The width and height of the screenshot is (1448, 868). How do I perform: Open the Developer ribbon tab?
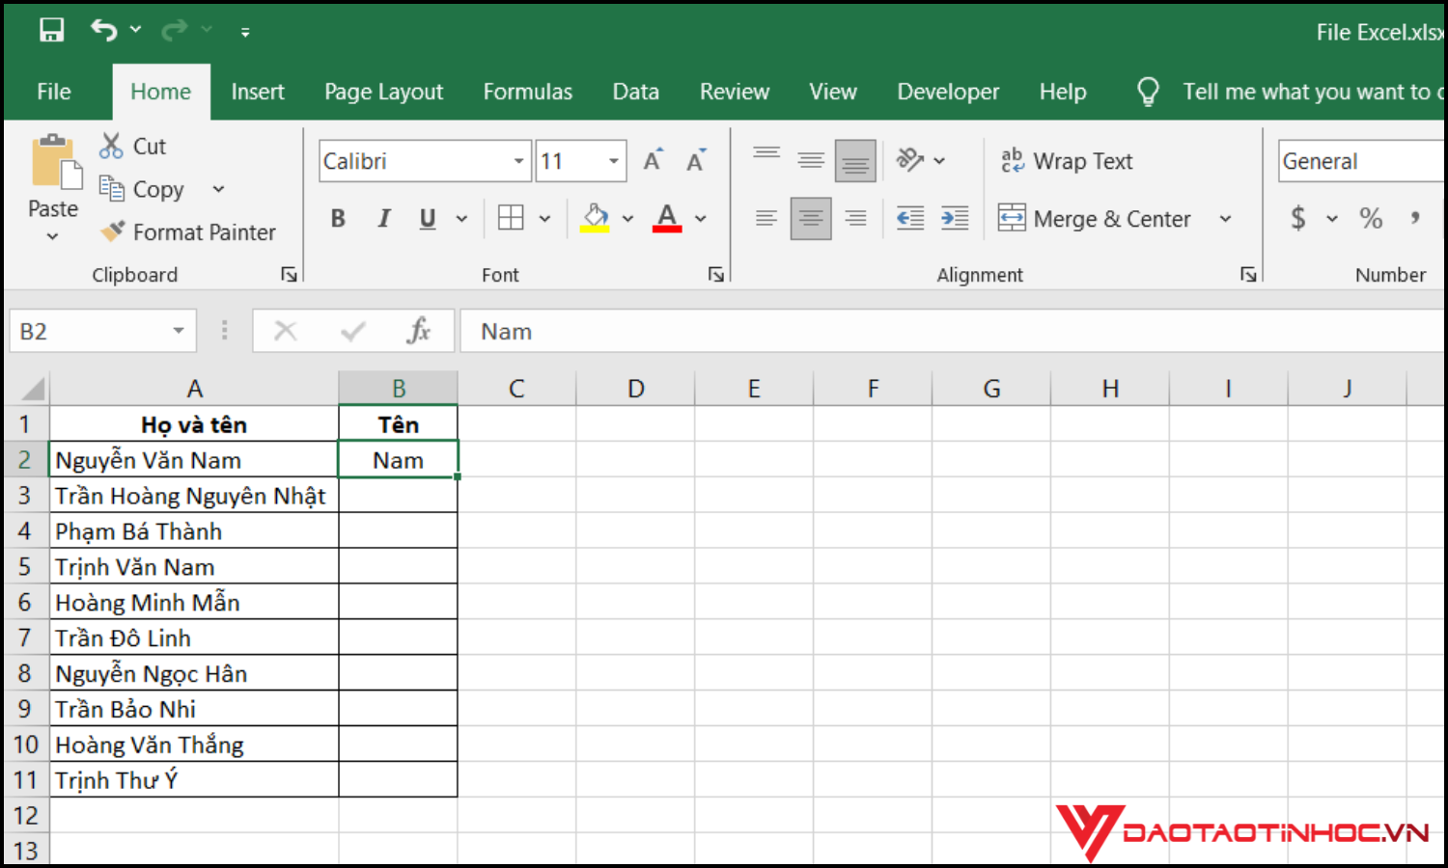coord(948,91)
